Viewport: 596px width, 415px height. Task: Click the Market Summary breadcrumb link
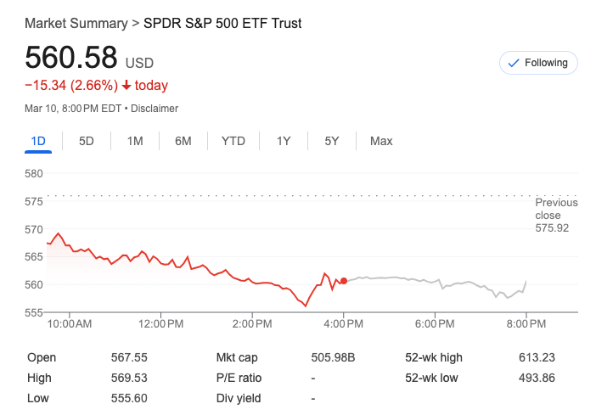coord(76,23)
